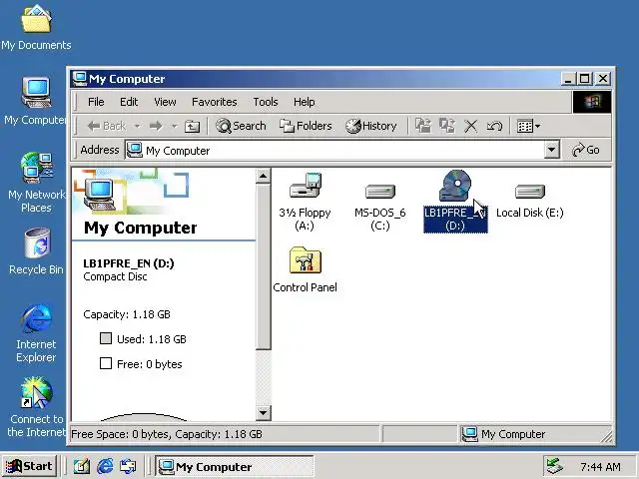The image size is (639, 479).
Task: Click the Undo toolbar icon
Action: coord(494,126)
